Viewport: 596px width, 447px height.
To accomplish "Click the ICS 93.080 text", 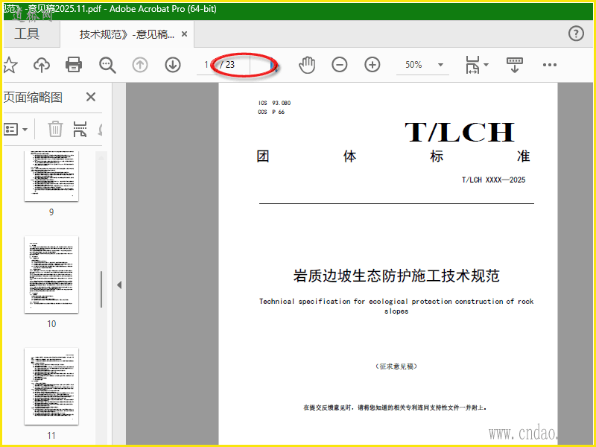I will click(x=274, y=103).
